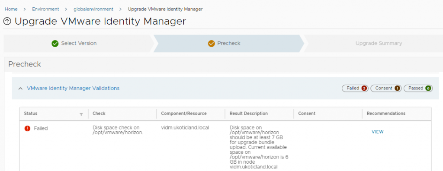Click the Disk space check cell
The height and width of the screenshot is (171, 443).
(x=118, y=130)
